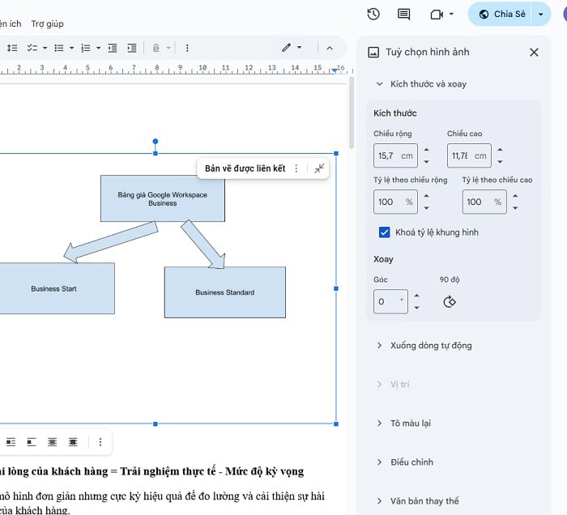Click the Góc angle input field
Viewport: 567px width, 515px height.
click(x=390, y=302)
